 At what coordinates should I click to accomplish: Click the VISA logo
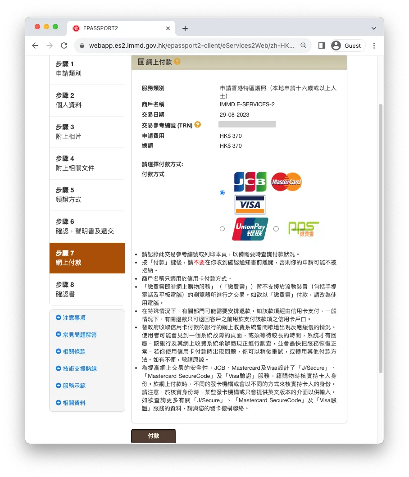tap(250, 205)
